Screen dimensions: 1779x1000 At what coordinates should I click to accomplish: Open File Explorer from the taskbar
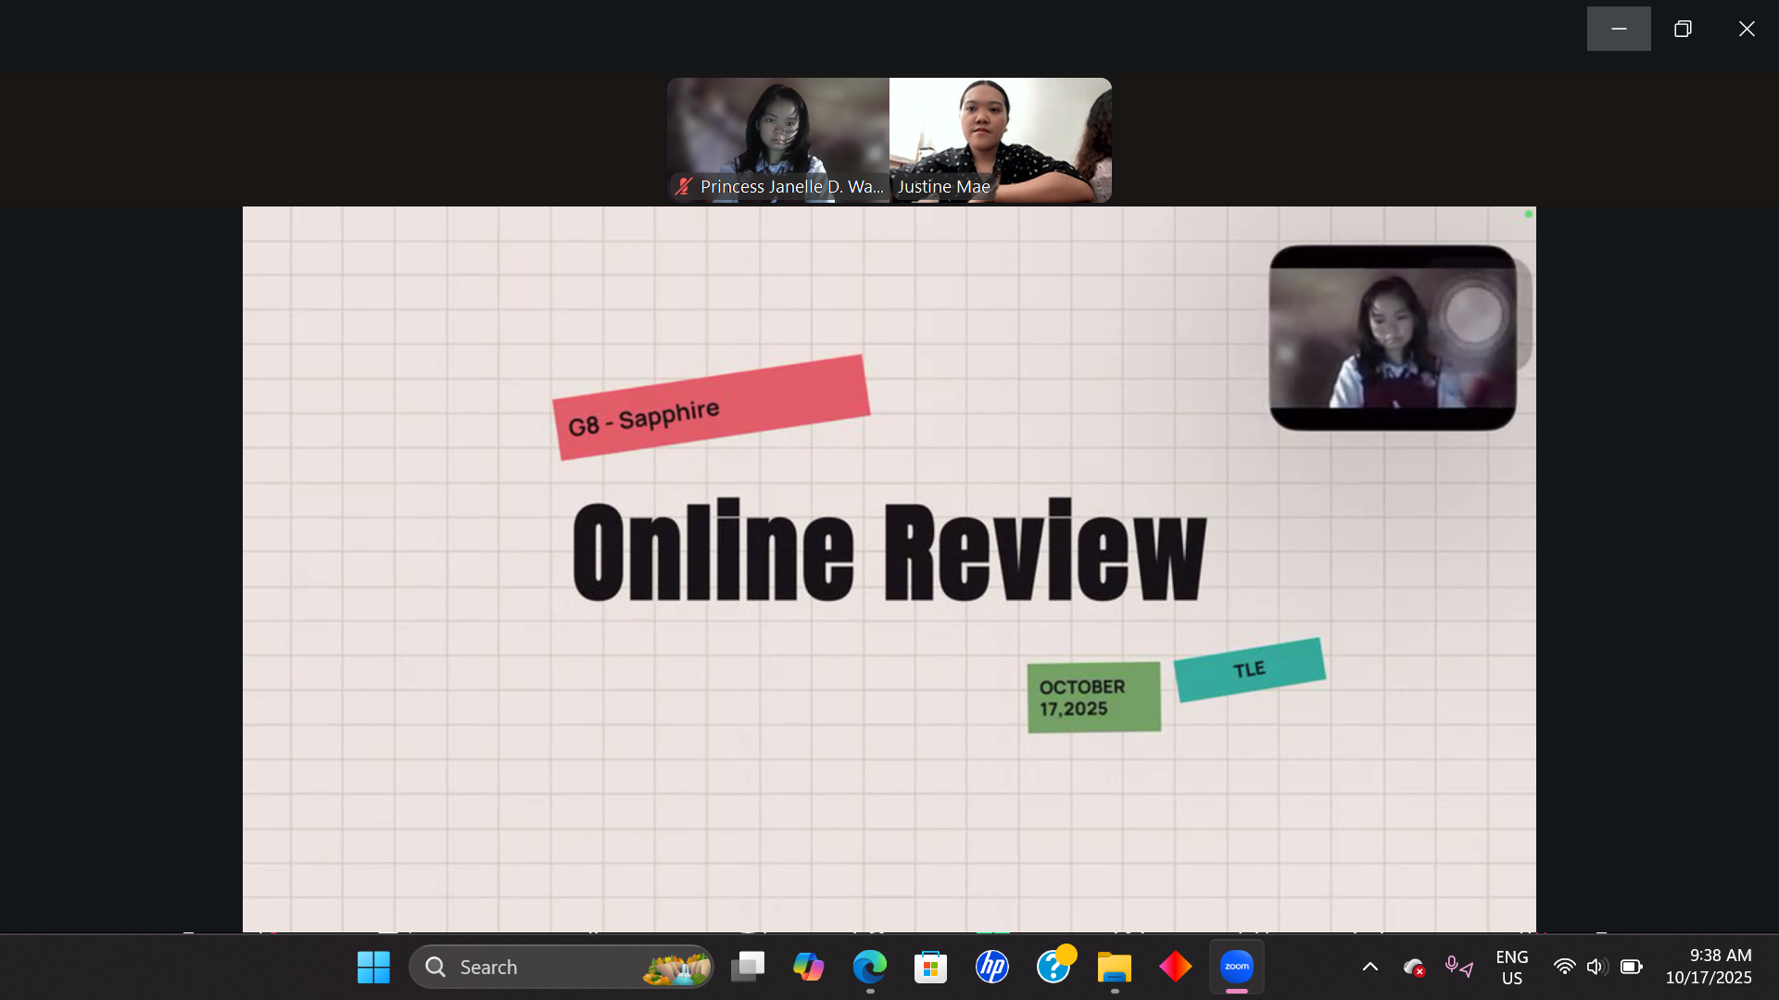point(1114,967)
